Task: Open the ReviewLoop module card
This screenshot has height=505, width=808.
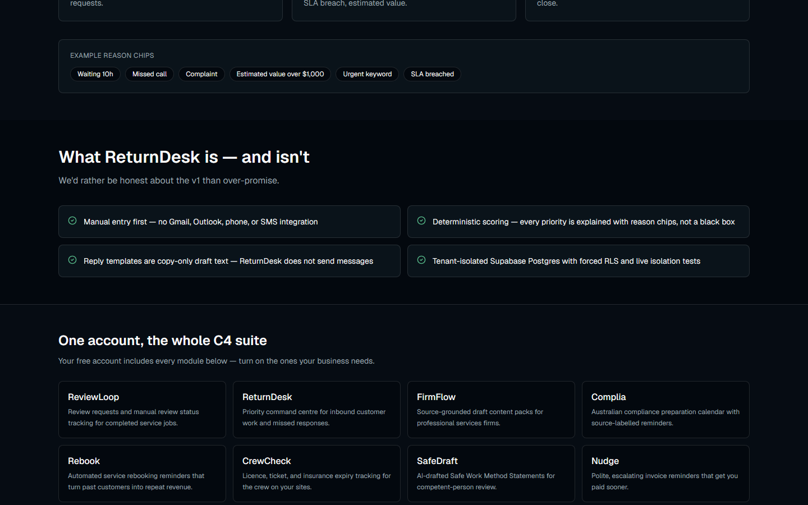Action: click(142, 410)
